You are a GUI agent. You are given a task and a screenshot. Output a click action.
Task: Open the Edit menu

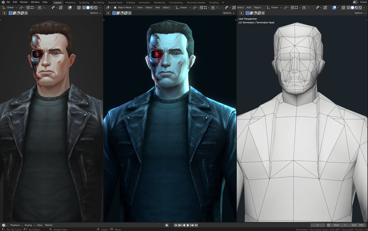click(15, 2)
